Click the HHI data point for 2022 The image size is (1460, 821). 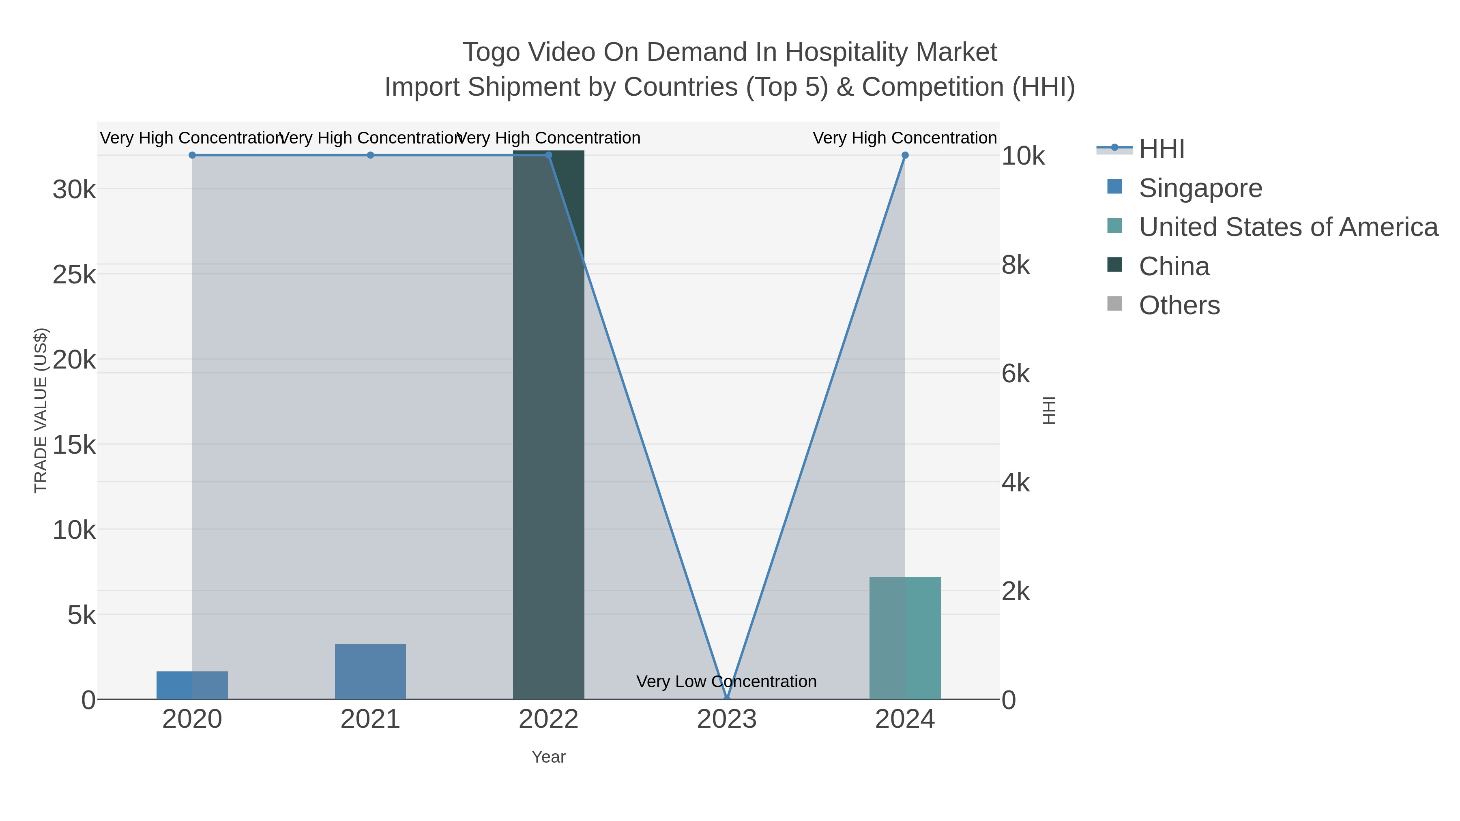pos(549,155)
